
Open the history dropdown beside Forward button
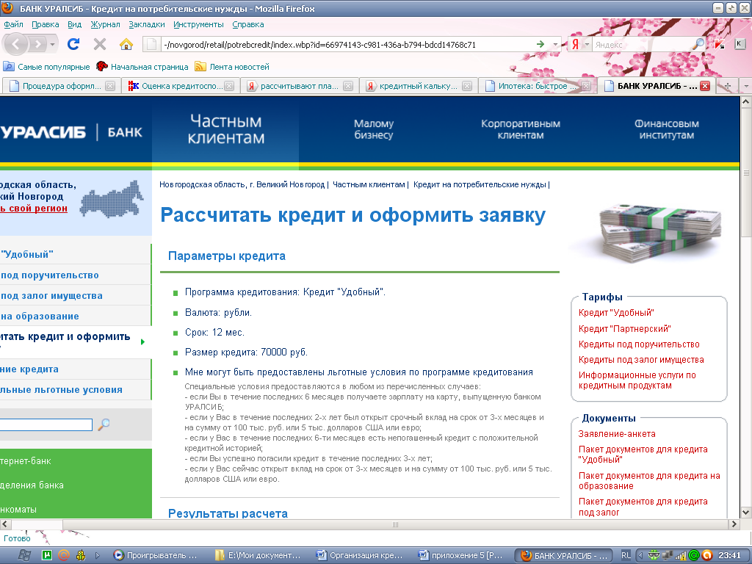point(53,45)
